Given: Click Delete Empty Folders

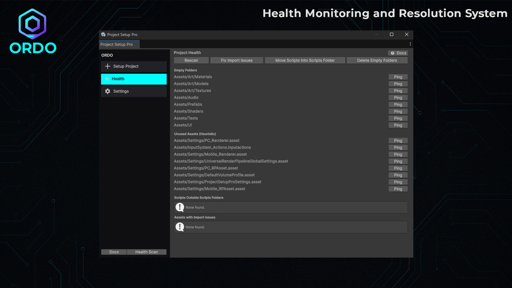Looking at the screenshot, I should pos(377,60).
